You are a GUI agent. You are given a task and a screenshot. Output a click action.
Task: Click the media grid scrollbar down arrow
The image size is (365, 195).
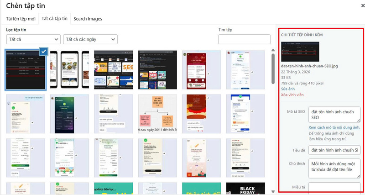[273, 191]
